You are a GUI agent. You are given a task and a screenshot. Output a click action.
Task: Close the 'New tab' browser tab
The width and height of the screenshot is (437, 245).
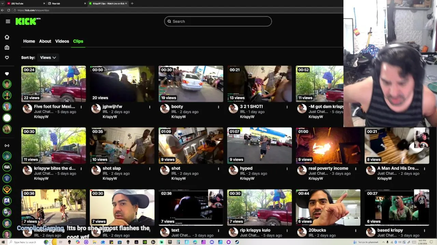point(85,3)
